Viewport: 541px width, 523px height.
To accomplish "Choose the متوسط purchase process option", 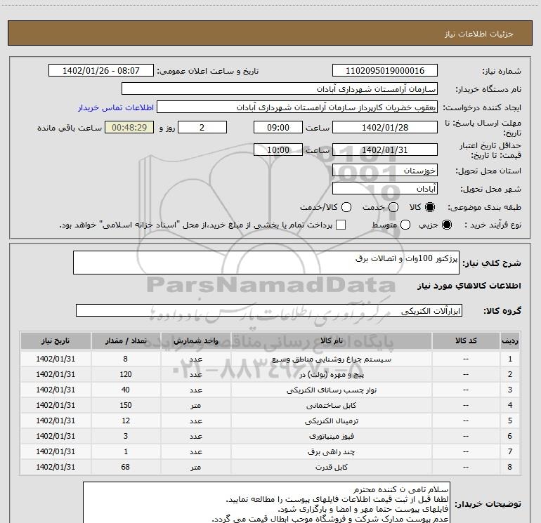I will click(405, 225).
